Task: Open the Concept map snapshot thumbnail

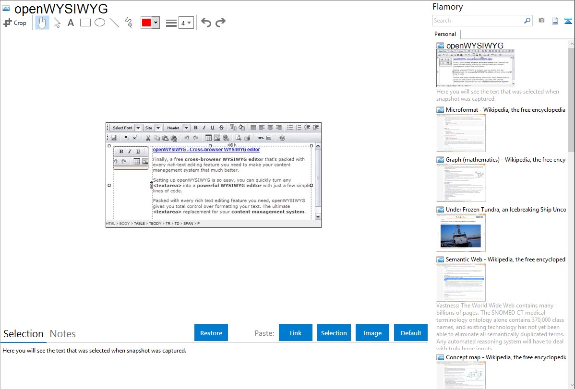Action: (x=461, y=376)
